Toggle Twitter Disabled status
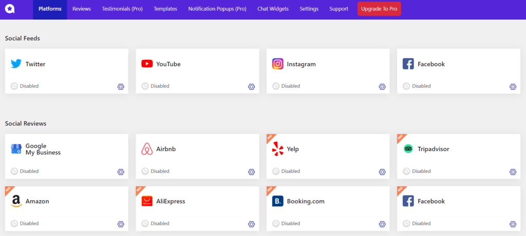The width and height of the screenshot is (526, 236). pos(14,86)
